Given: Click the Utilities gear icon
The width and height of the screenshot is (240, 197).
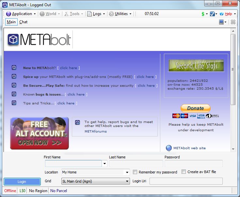Looking at the screenshot, I should (111, 14).
